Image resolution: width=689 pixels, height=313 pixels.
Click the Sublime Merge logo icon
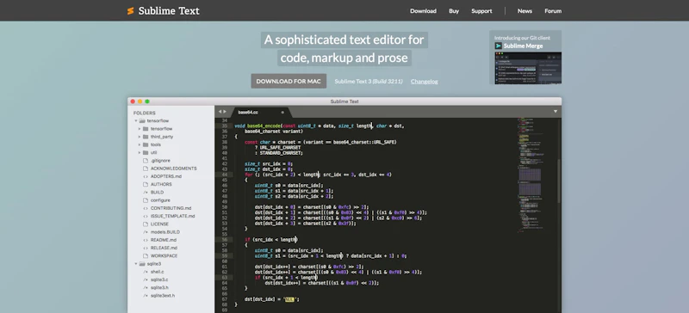point(499,46)
